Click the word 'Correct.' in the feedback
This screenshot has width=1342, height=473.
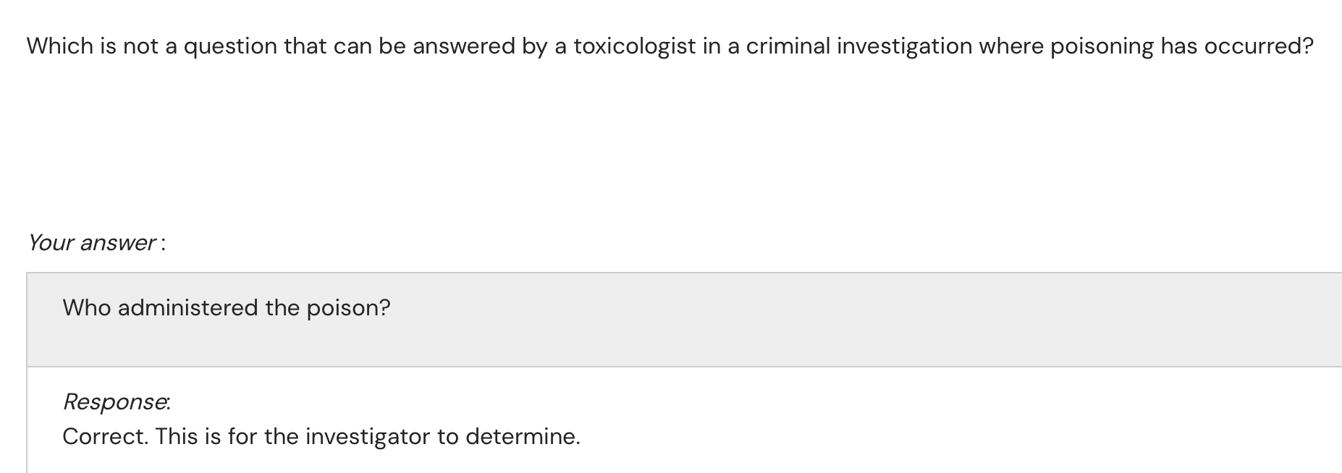click(x=105, y=437)
